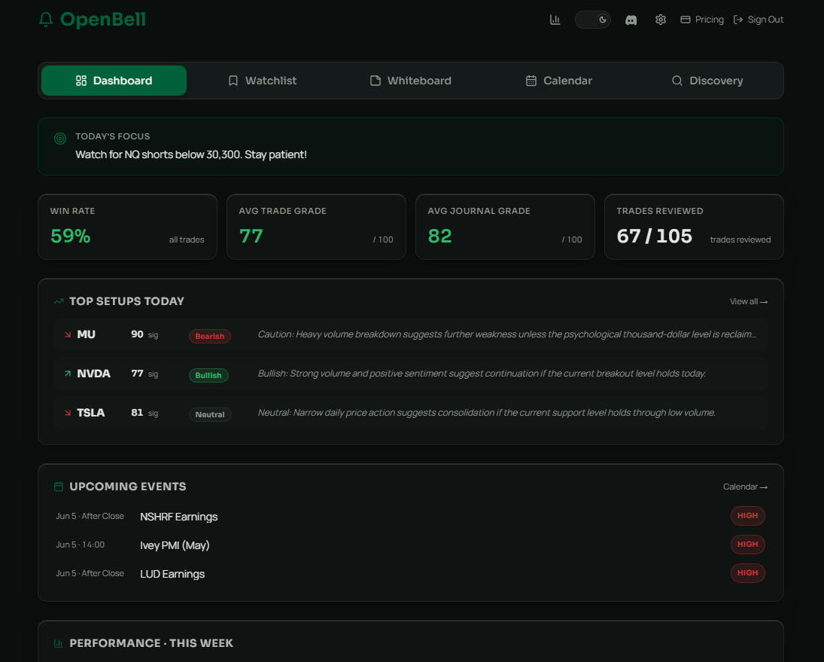Click the HIGH badge for NSHRF Earnings
This screenshot has height=662, width=824.
click(747, 516)
